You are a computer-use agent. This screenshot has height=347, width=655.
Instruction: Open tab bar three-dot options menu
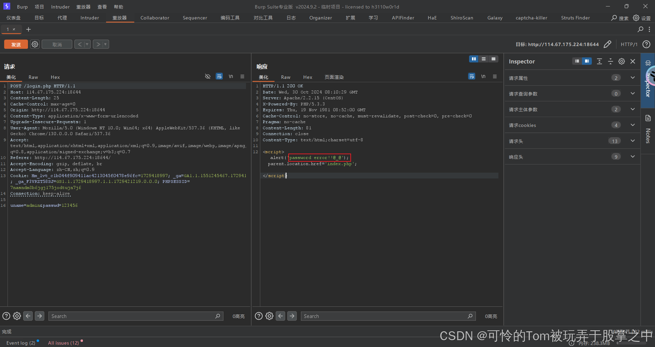point(650,29)
